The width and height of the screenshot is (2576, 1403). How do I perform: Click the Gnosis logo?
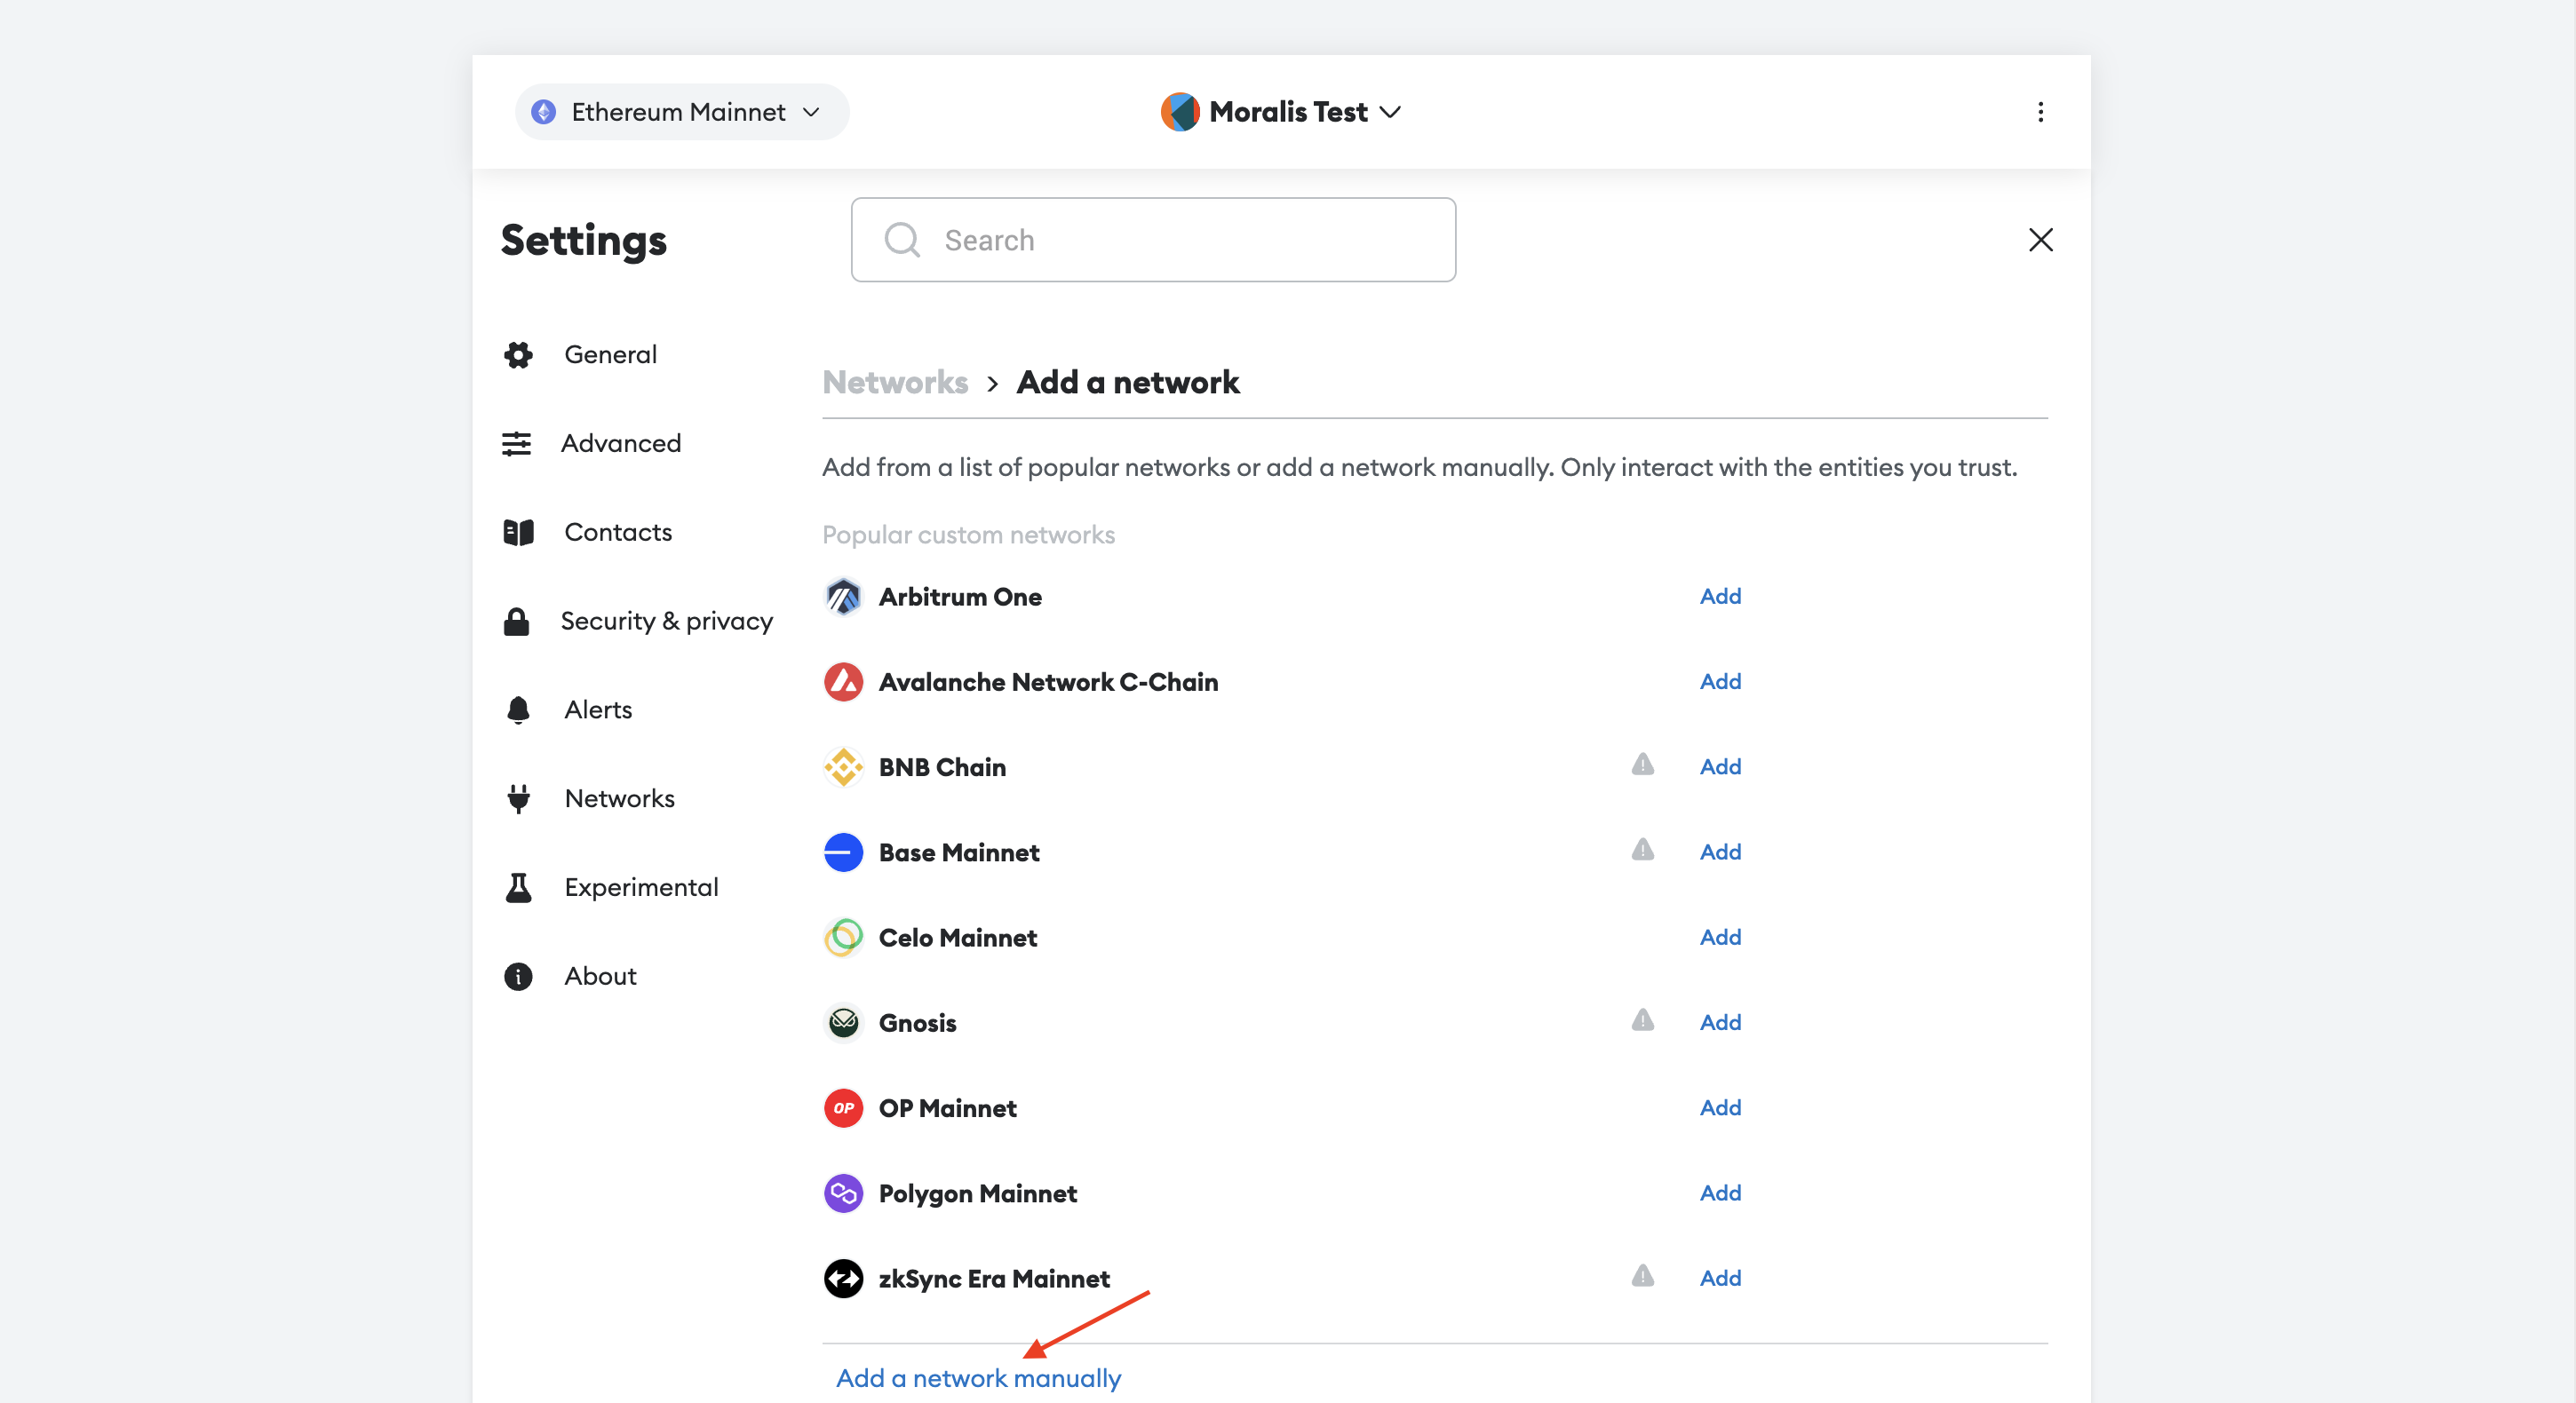point(843,1022)
